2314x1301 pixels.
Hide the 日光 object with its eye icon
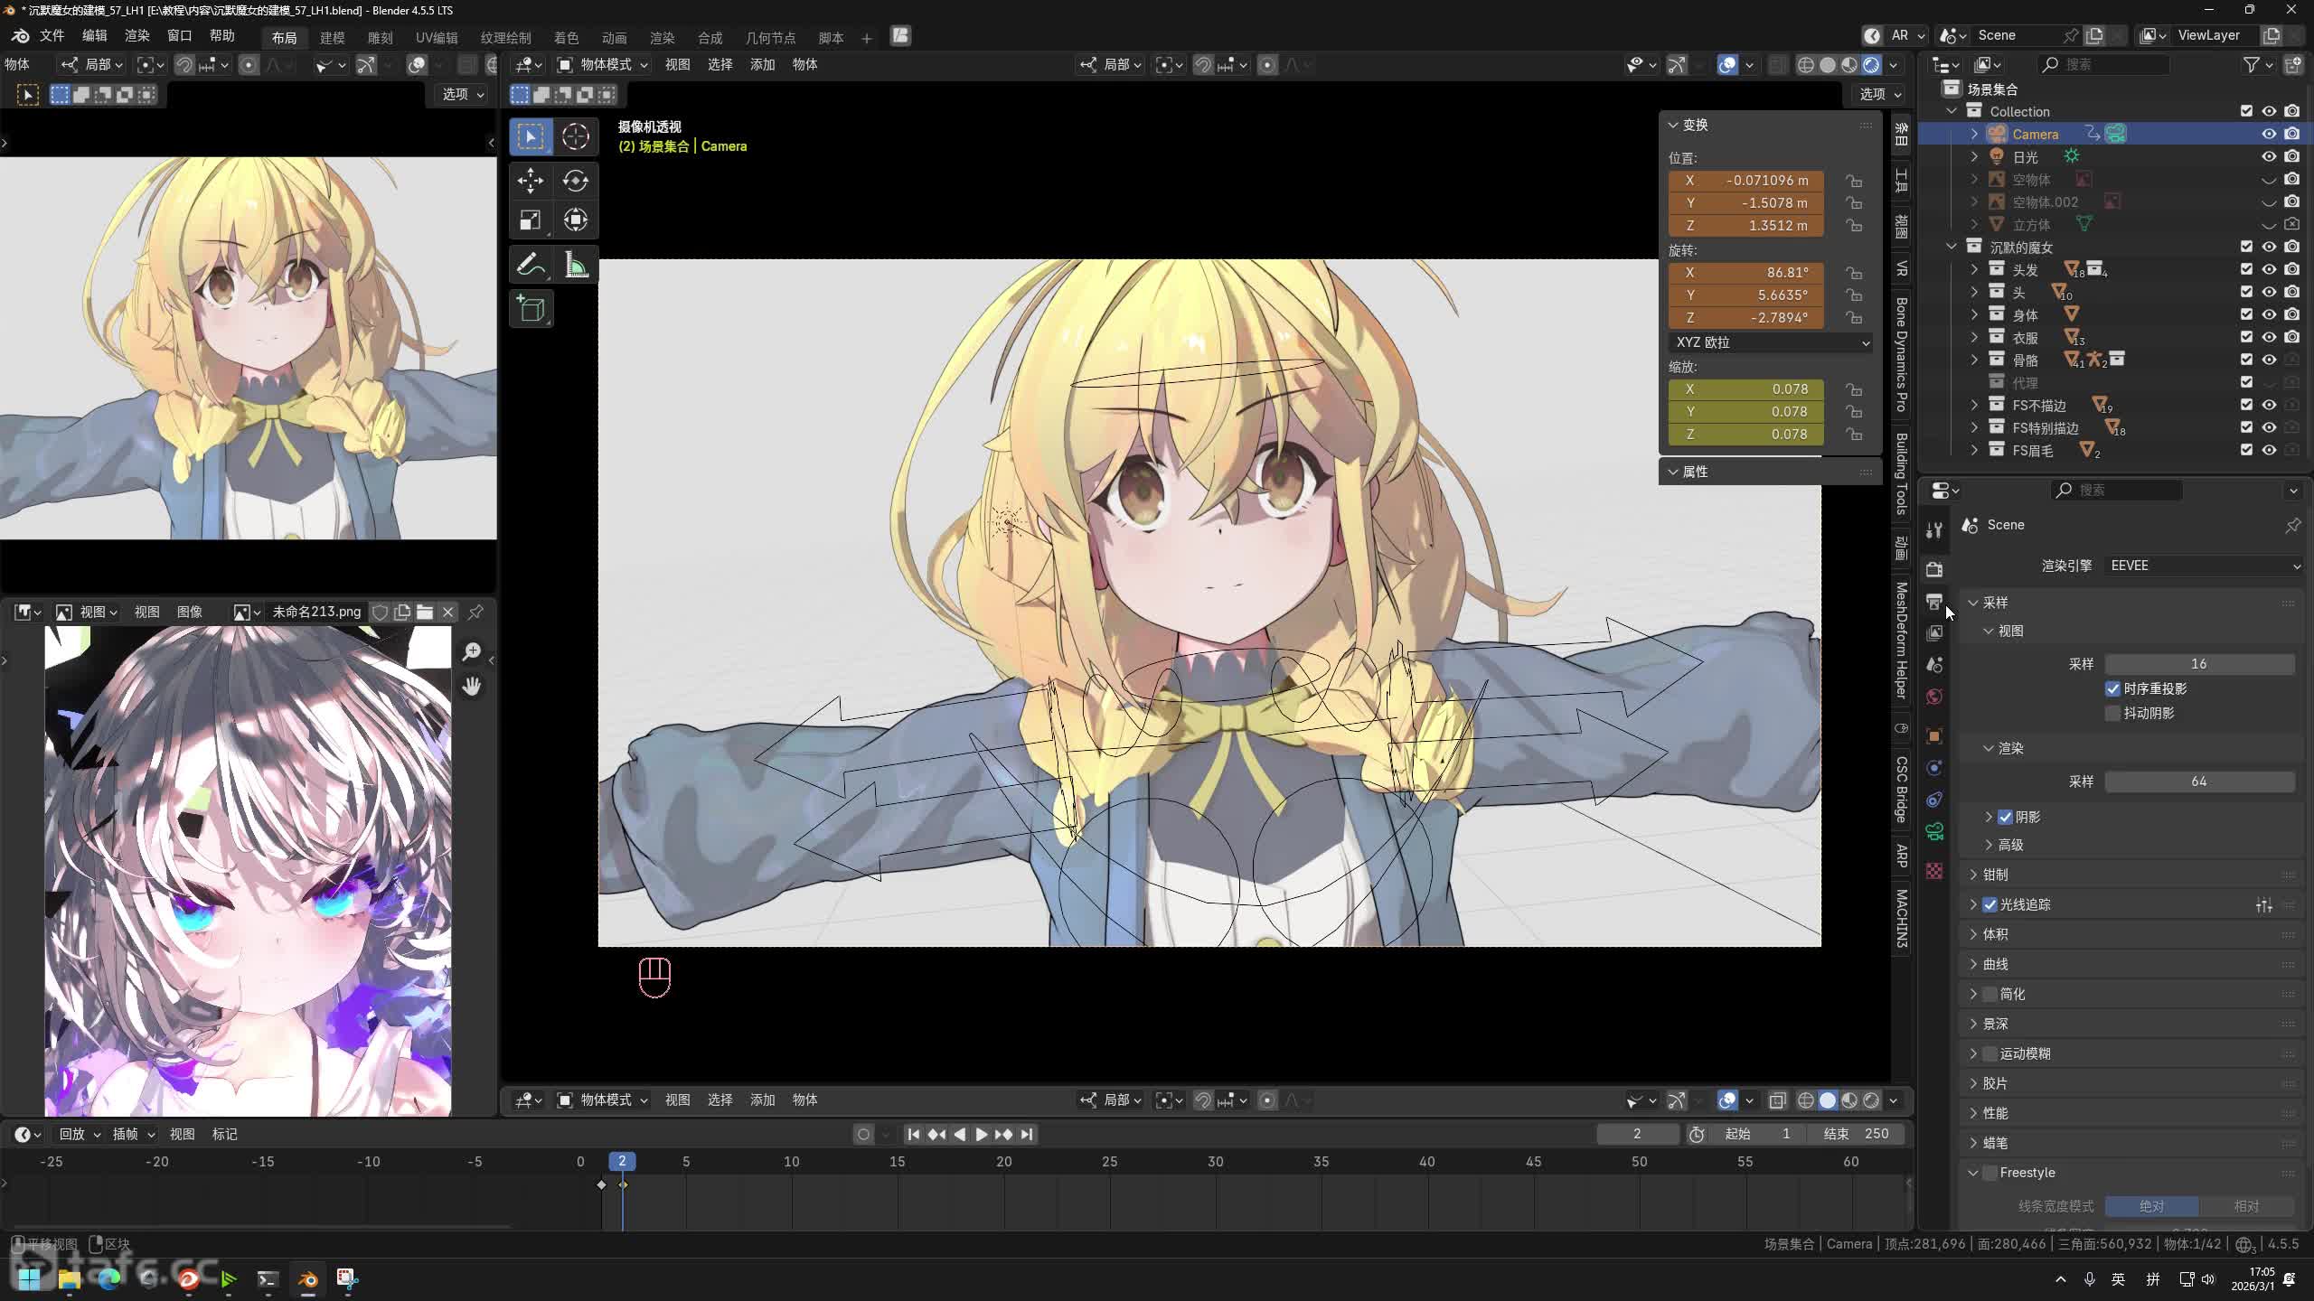(x=2269, y=156)
